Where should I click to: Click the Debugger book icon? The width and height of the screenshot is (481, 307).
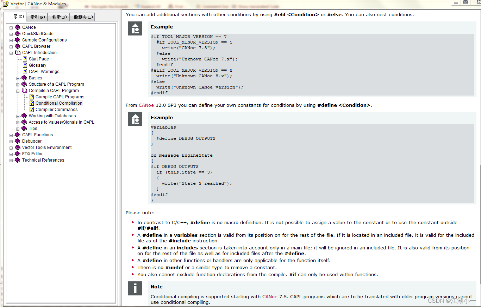18,141
